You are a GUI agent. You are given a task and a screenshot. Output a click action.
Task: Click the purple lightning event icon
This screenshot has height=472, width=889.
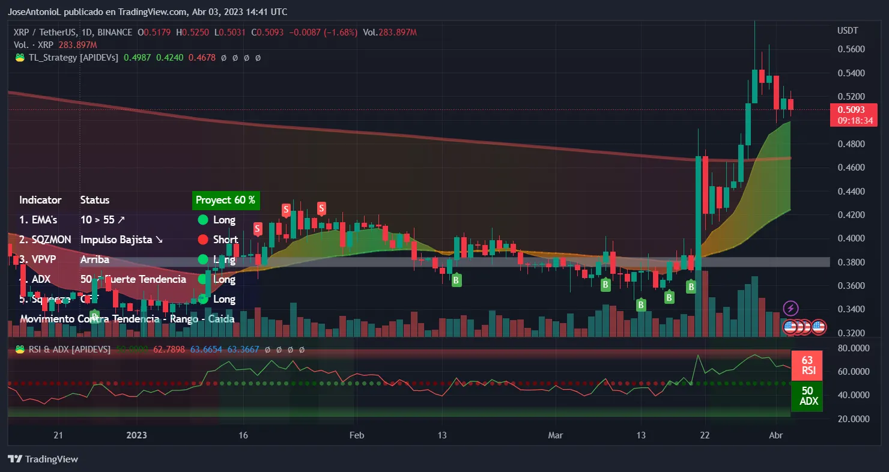point(790,309)
